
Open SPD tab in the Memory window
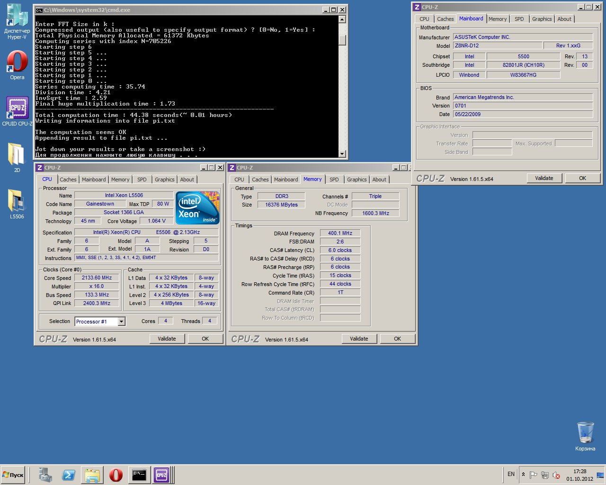click(x=334, y=180)
